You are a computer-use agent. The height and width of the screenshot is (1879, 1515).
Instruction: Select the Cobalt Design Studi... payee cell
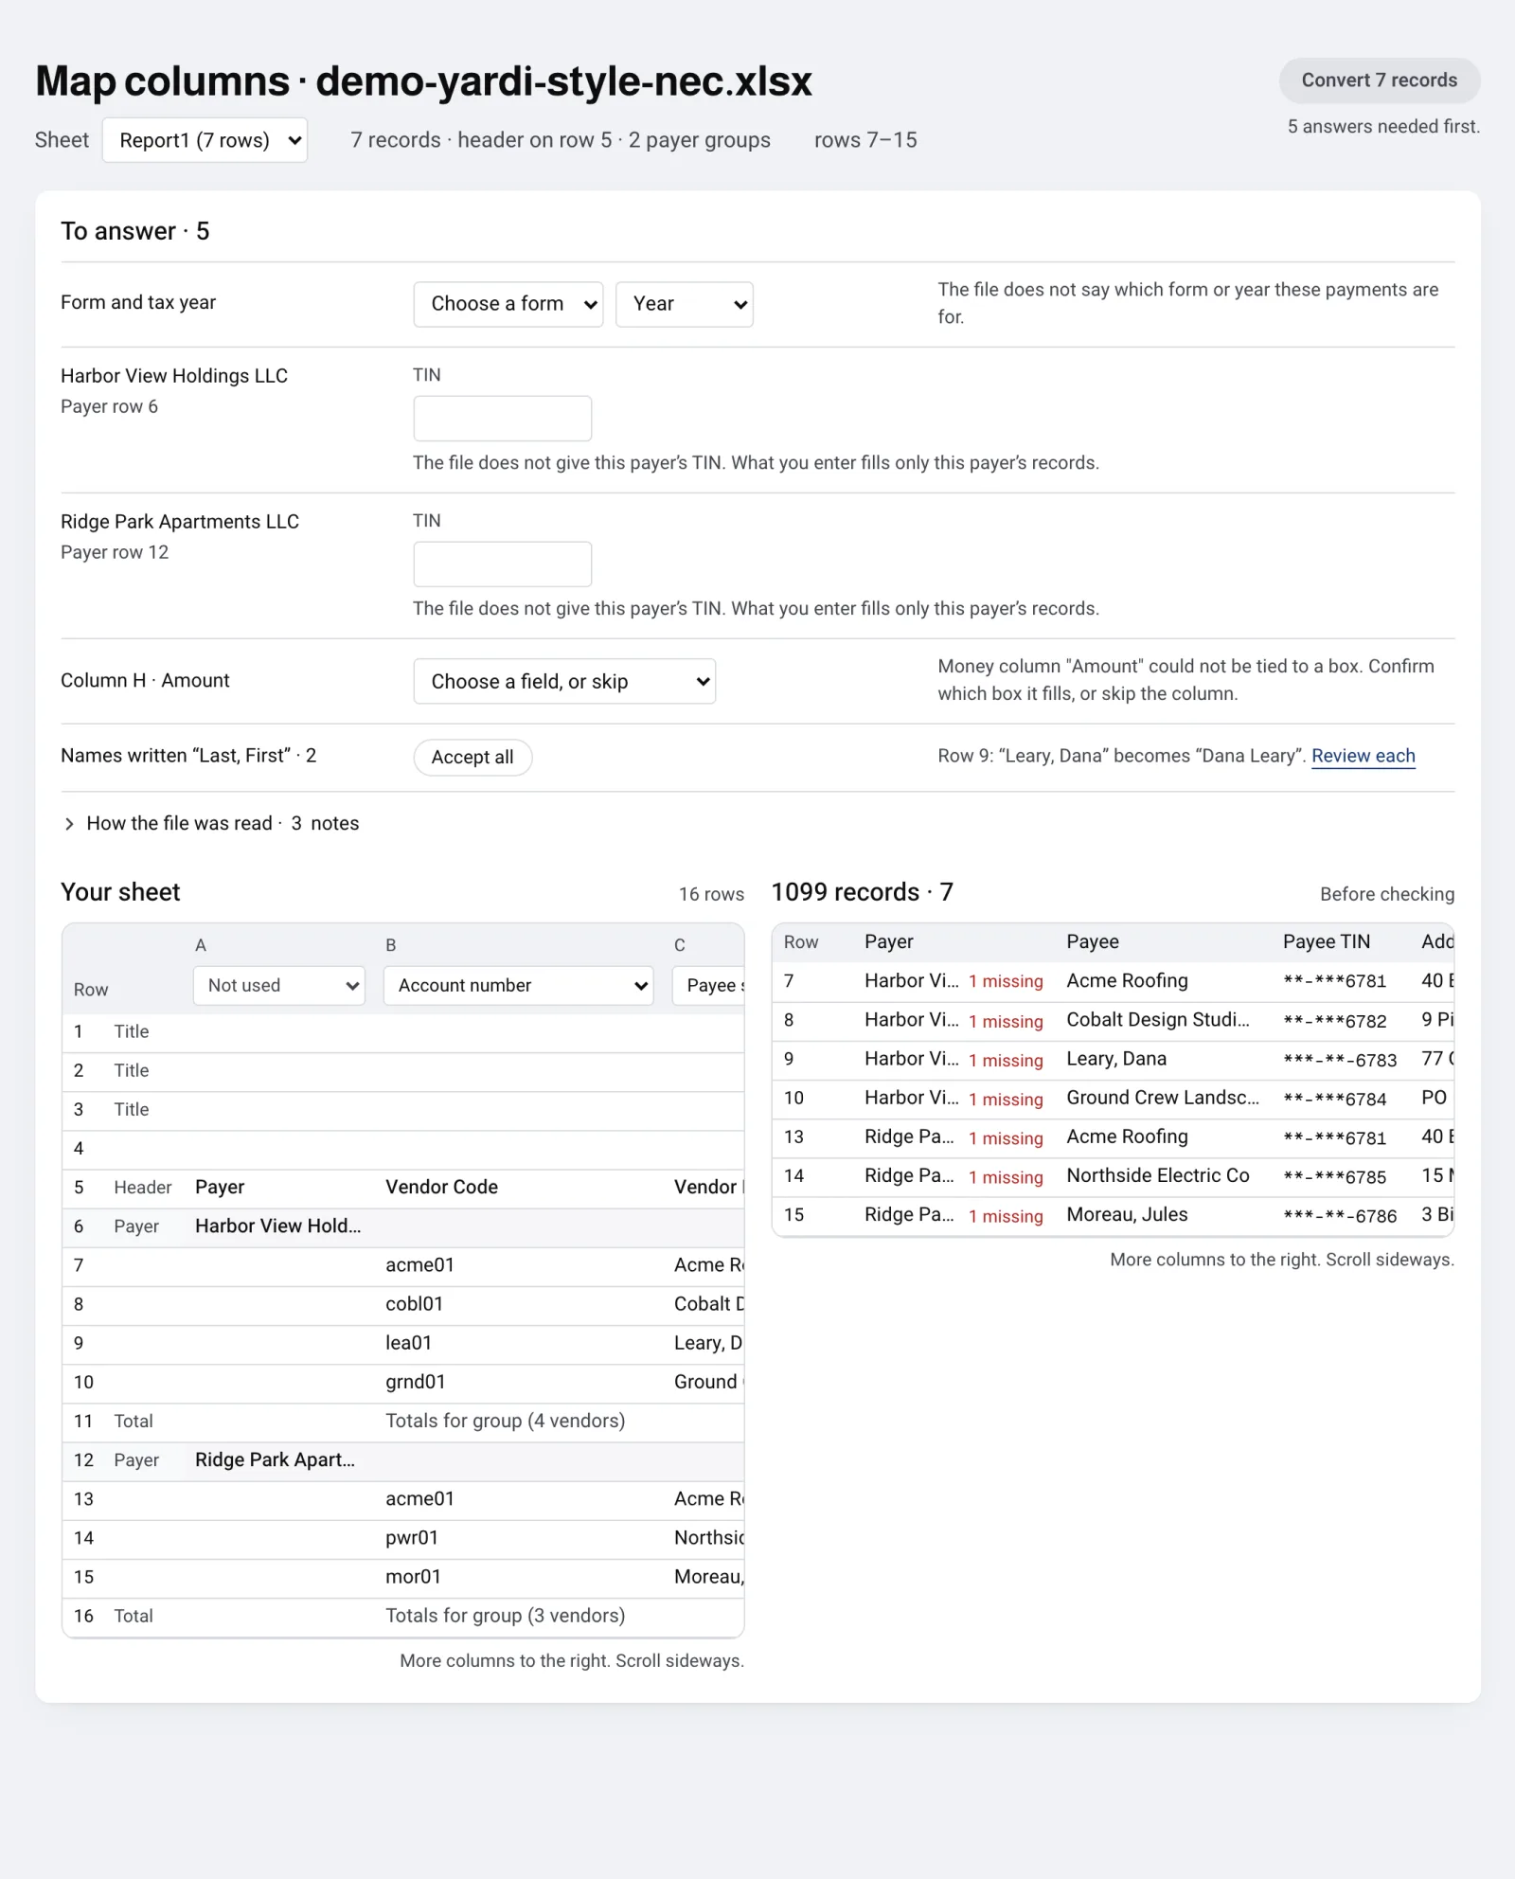pos(1158,1020)
